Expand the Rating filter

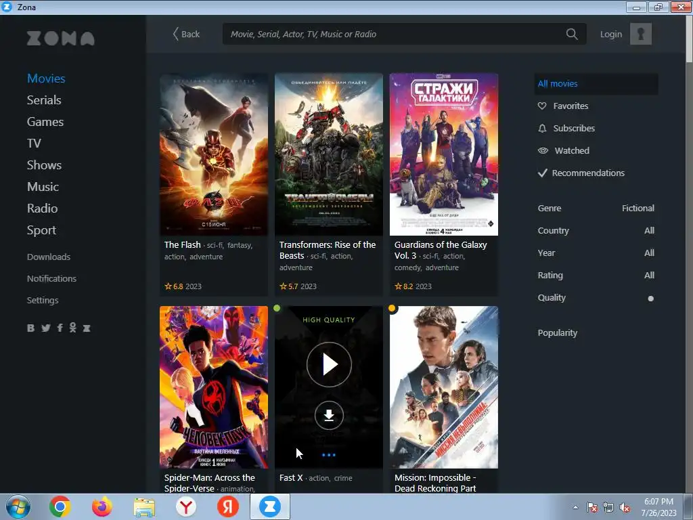click(x=596, y=275)
